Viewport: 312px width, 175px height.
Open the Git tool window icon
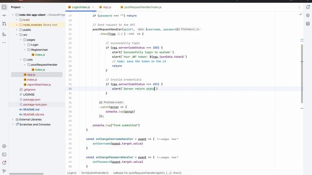pos(4,171)
